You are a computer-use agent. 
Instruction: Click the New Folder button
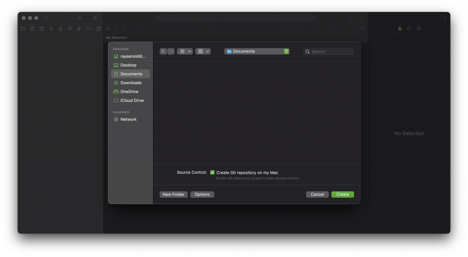173,194
